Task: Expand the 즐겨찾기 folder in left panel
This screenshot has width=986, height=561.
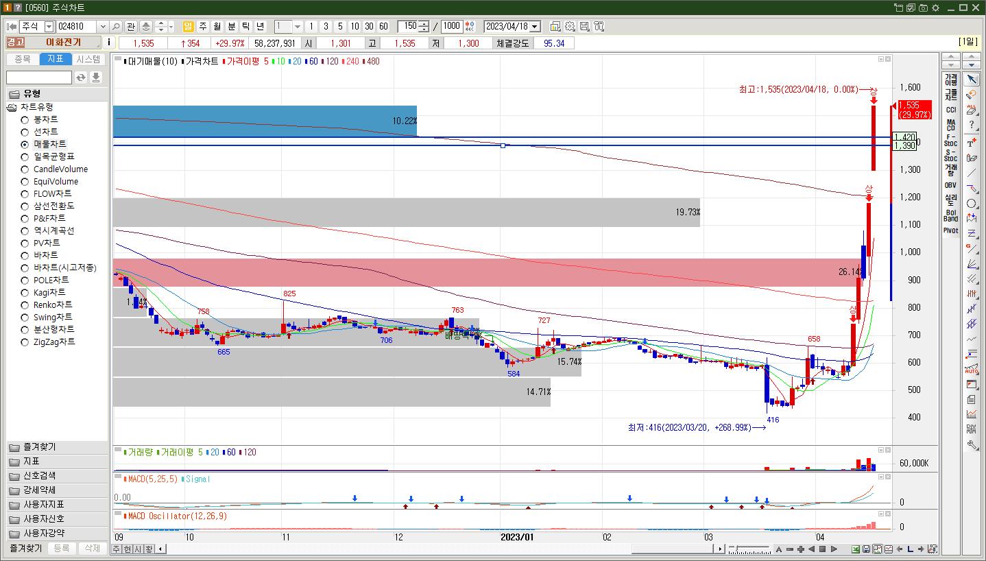Action: (58, 446)
